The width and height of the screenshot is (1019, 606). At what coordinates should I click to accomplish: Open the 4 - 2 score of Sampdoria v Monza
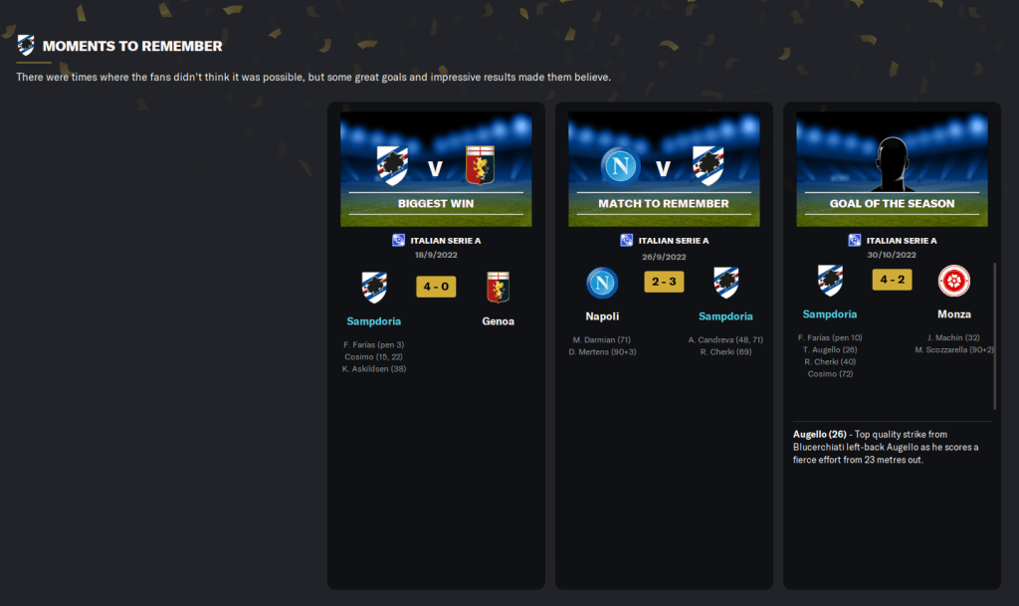click(893, 280)
